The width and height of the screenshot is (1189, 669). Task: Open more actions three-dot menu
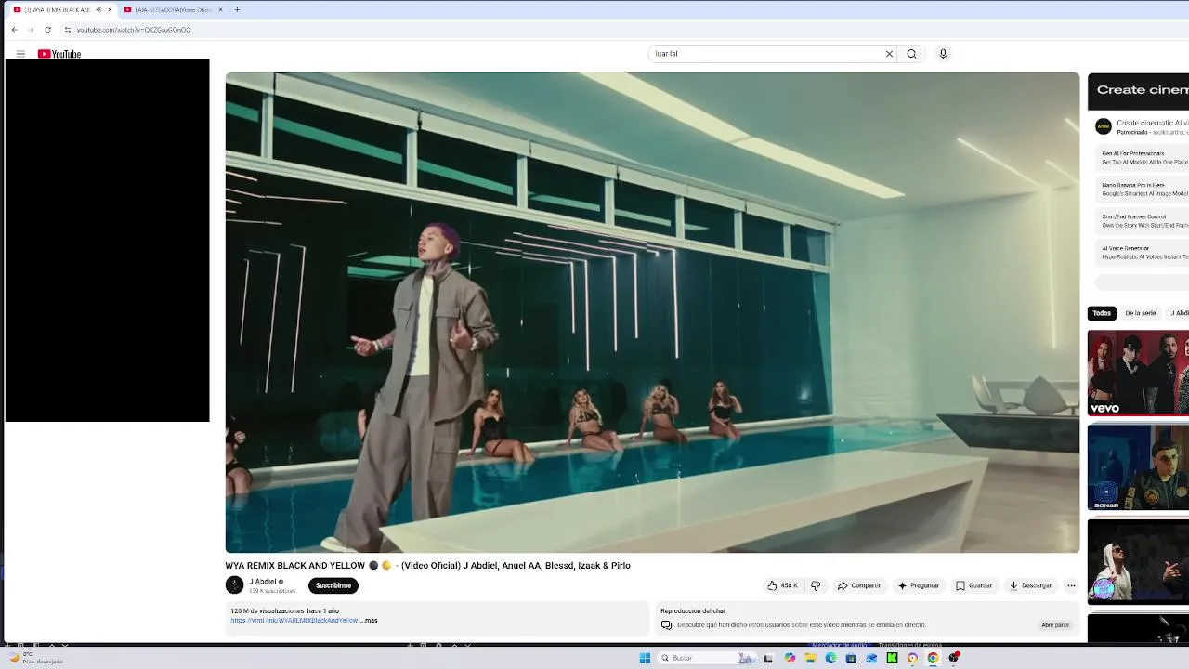pyautogui.click(x=1071, y=585)
